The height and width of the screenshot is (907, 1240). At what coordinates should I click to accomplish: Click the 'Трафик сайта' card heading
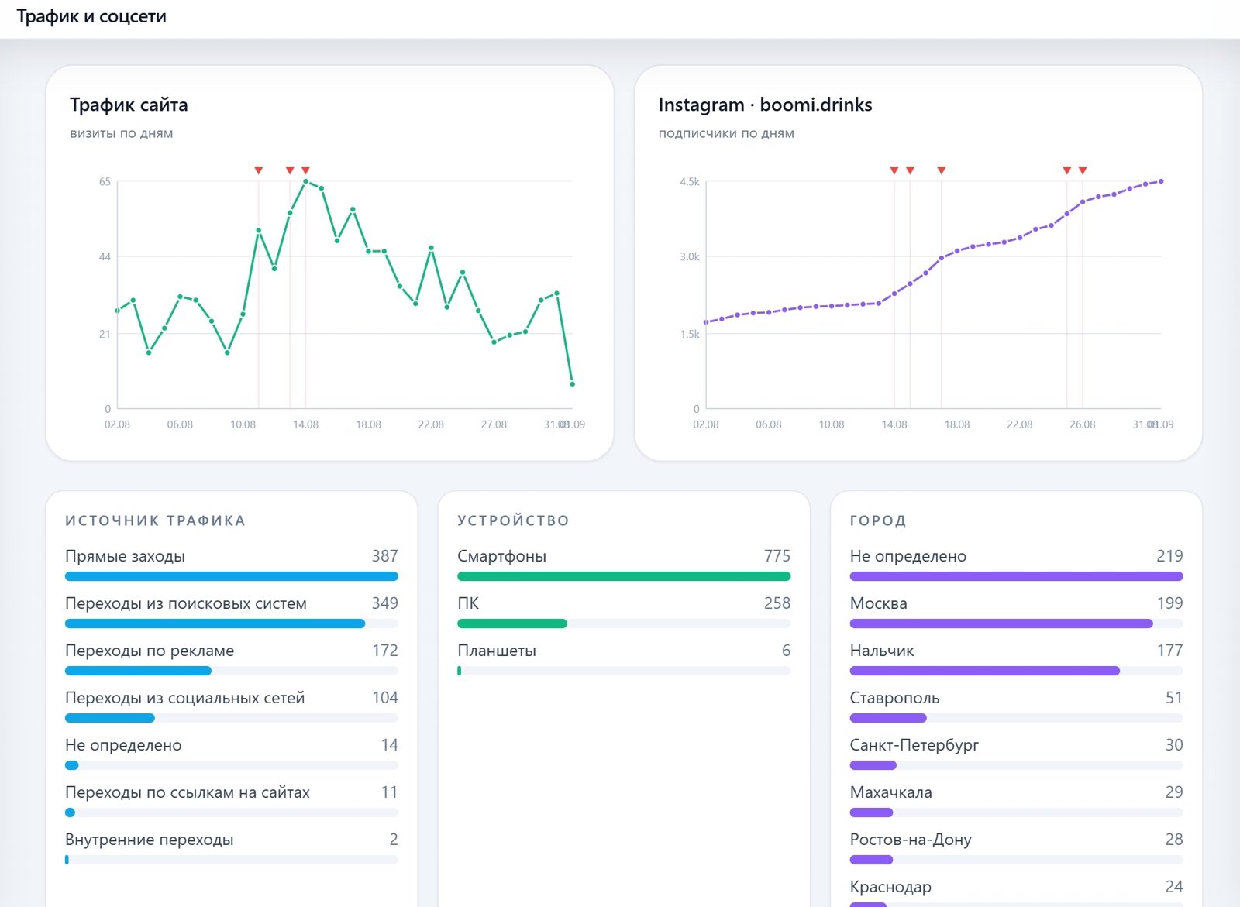pyautogui.click(x=129, y=105)
